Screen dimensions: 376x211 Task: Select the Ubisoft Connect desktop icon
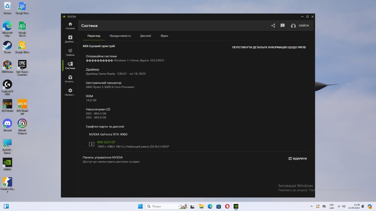22,126
